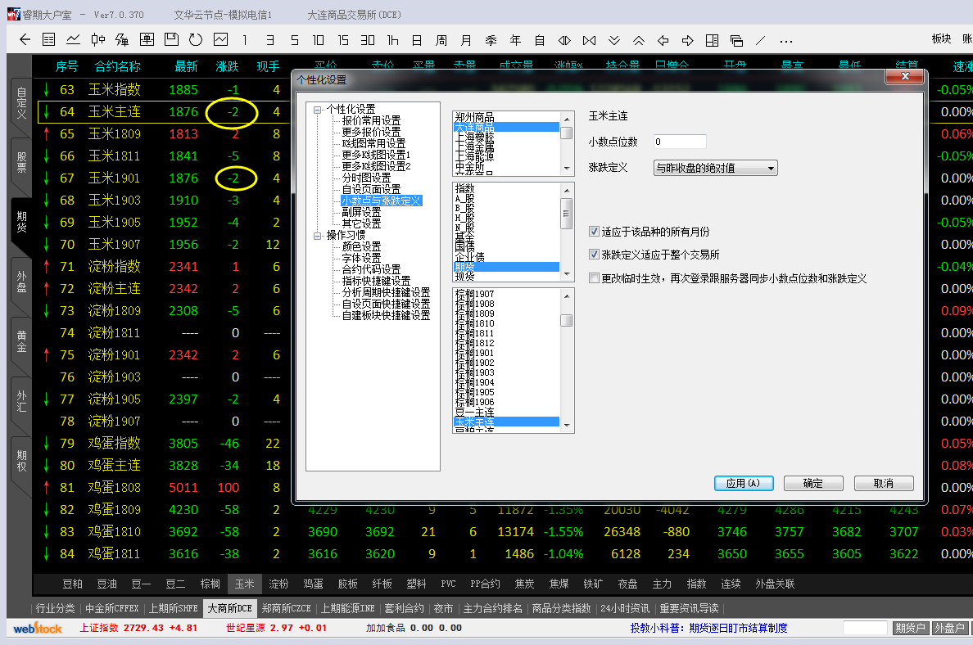The width and height of the screenshot is (973, 645).
Task: Select the 15-minute period toolbar button
Action: [343, 40]
